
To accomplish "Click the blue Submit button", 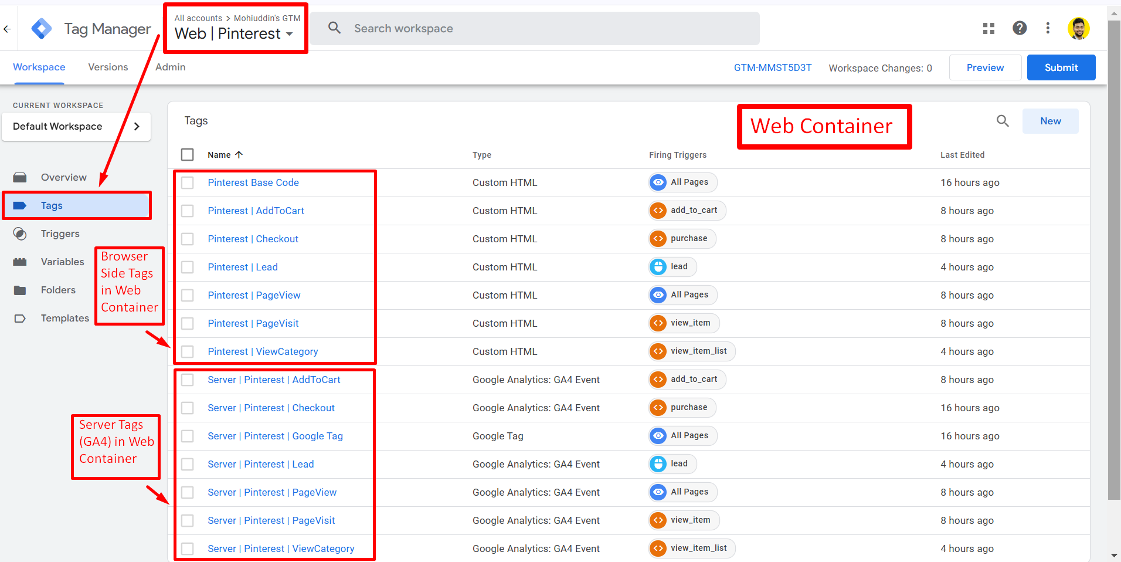I will click(x=1061, y=67).
